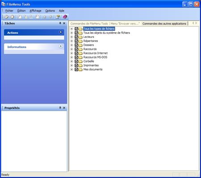The width and height of the screenshot is (201, 178).
Task: Click the Actions section header
Action: tap(34, 33)
